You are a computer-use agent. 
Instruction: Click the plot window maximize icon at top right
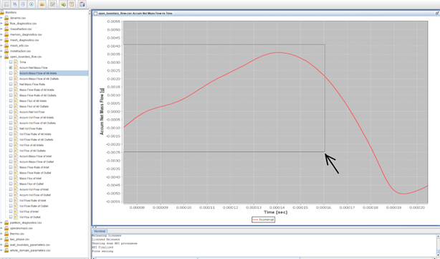pos(437,13)
